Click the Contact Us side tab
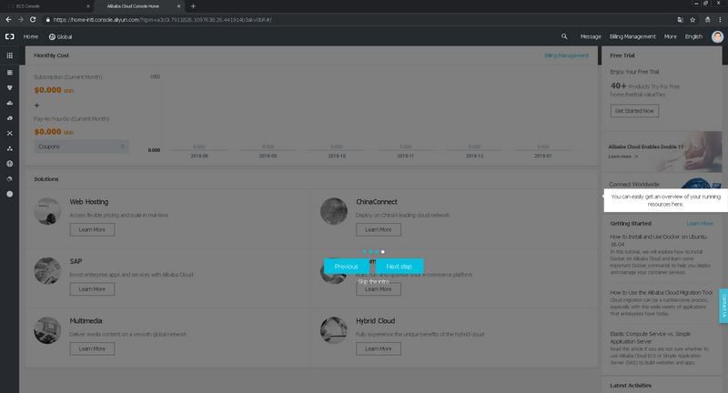The width and height of the screenshot is (728, 393). [723, 306]
